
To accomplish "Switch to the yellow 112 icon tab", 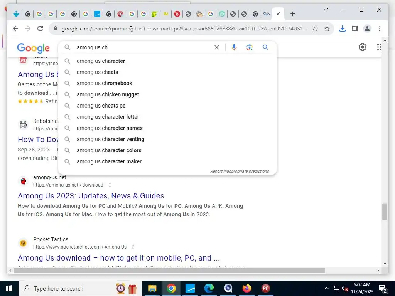I will (165, 14).
